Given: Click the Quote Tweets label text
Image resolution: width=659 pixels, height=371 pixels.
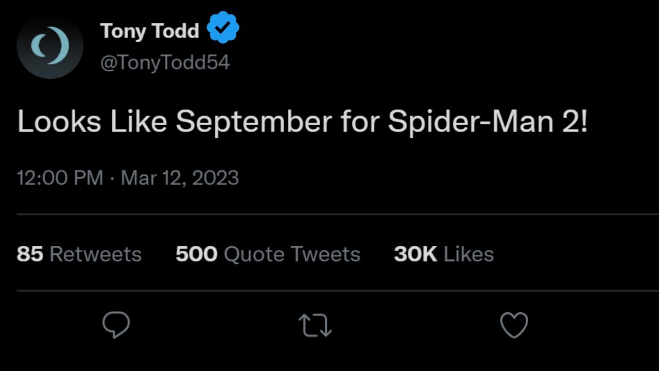Looking at the screenshot, I should tap(292, 254).
